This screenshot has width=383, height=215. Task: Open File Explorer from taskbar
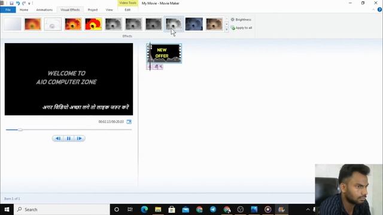[x=158, y=210]
